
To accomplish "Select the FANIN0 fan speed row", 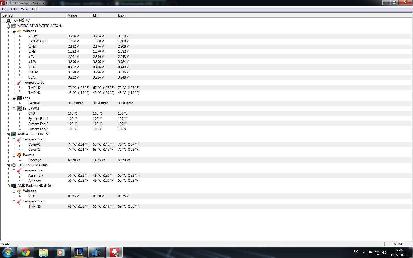I will (220, 103).
